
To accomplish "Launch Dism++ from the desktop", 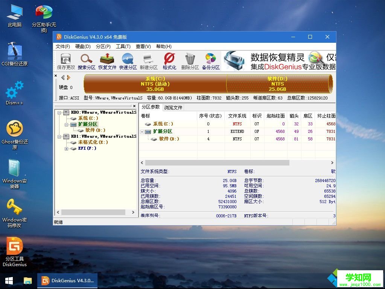I will (14, 90).
